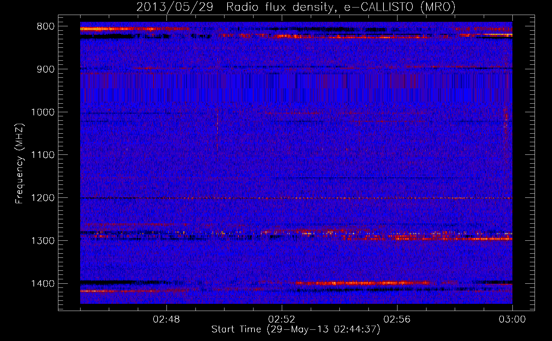Click the 800 frequency tick label

pos(46,27)
